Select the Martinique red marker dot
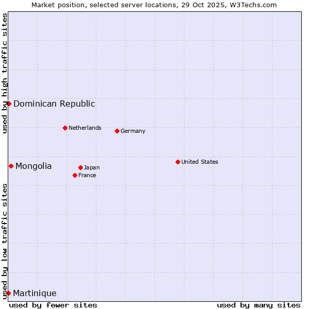 [x=8, y=293]
